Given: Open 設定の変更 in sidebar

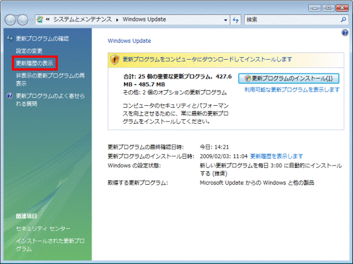Looking at the screenshot, I should pos(29,51).
